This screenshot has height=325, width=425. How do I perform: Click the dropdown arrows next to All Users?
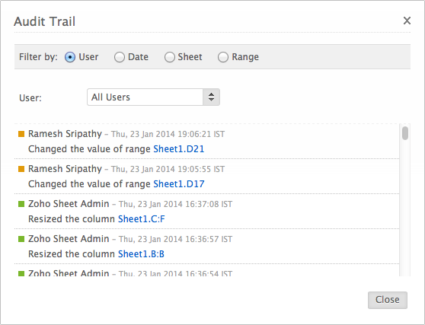point(211,97)
